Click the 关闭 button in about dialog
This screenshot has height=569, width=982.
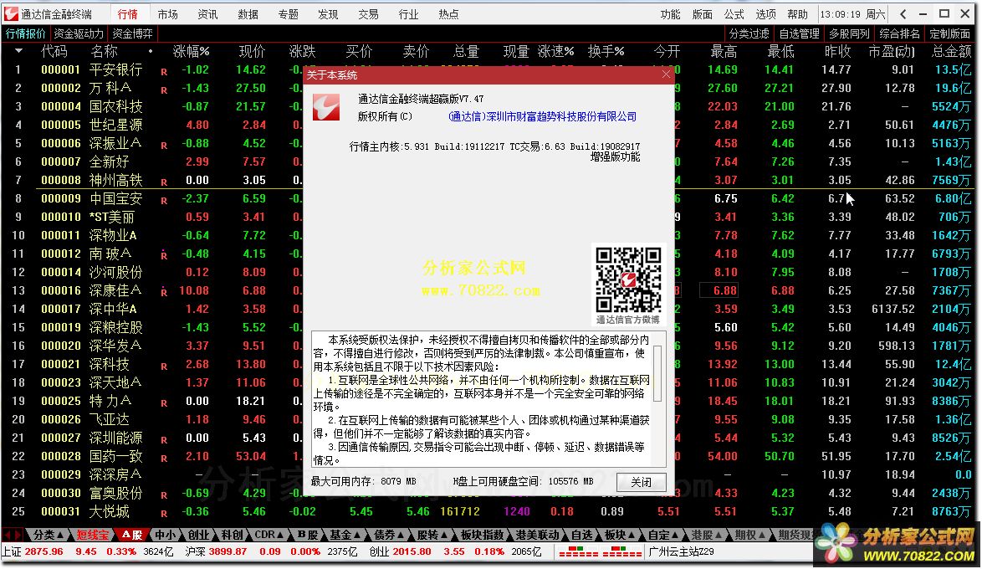pos(641,482)
